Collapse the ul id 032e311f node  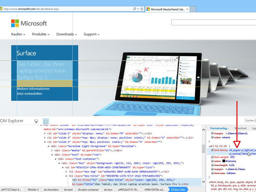(x=63, y=167)
